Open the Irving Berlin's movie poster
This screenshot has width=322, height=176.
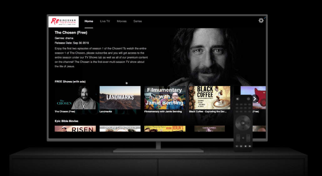click(165, 129)
